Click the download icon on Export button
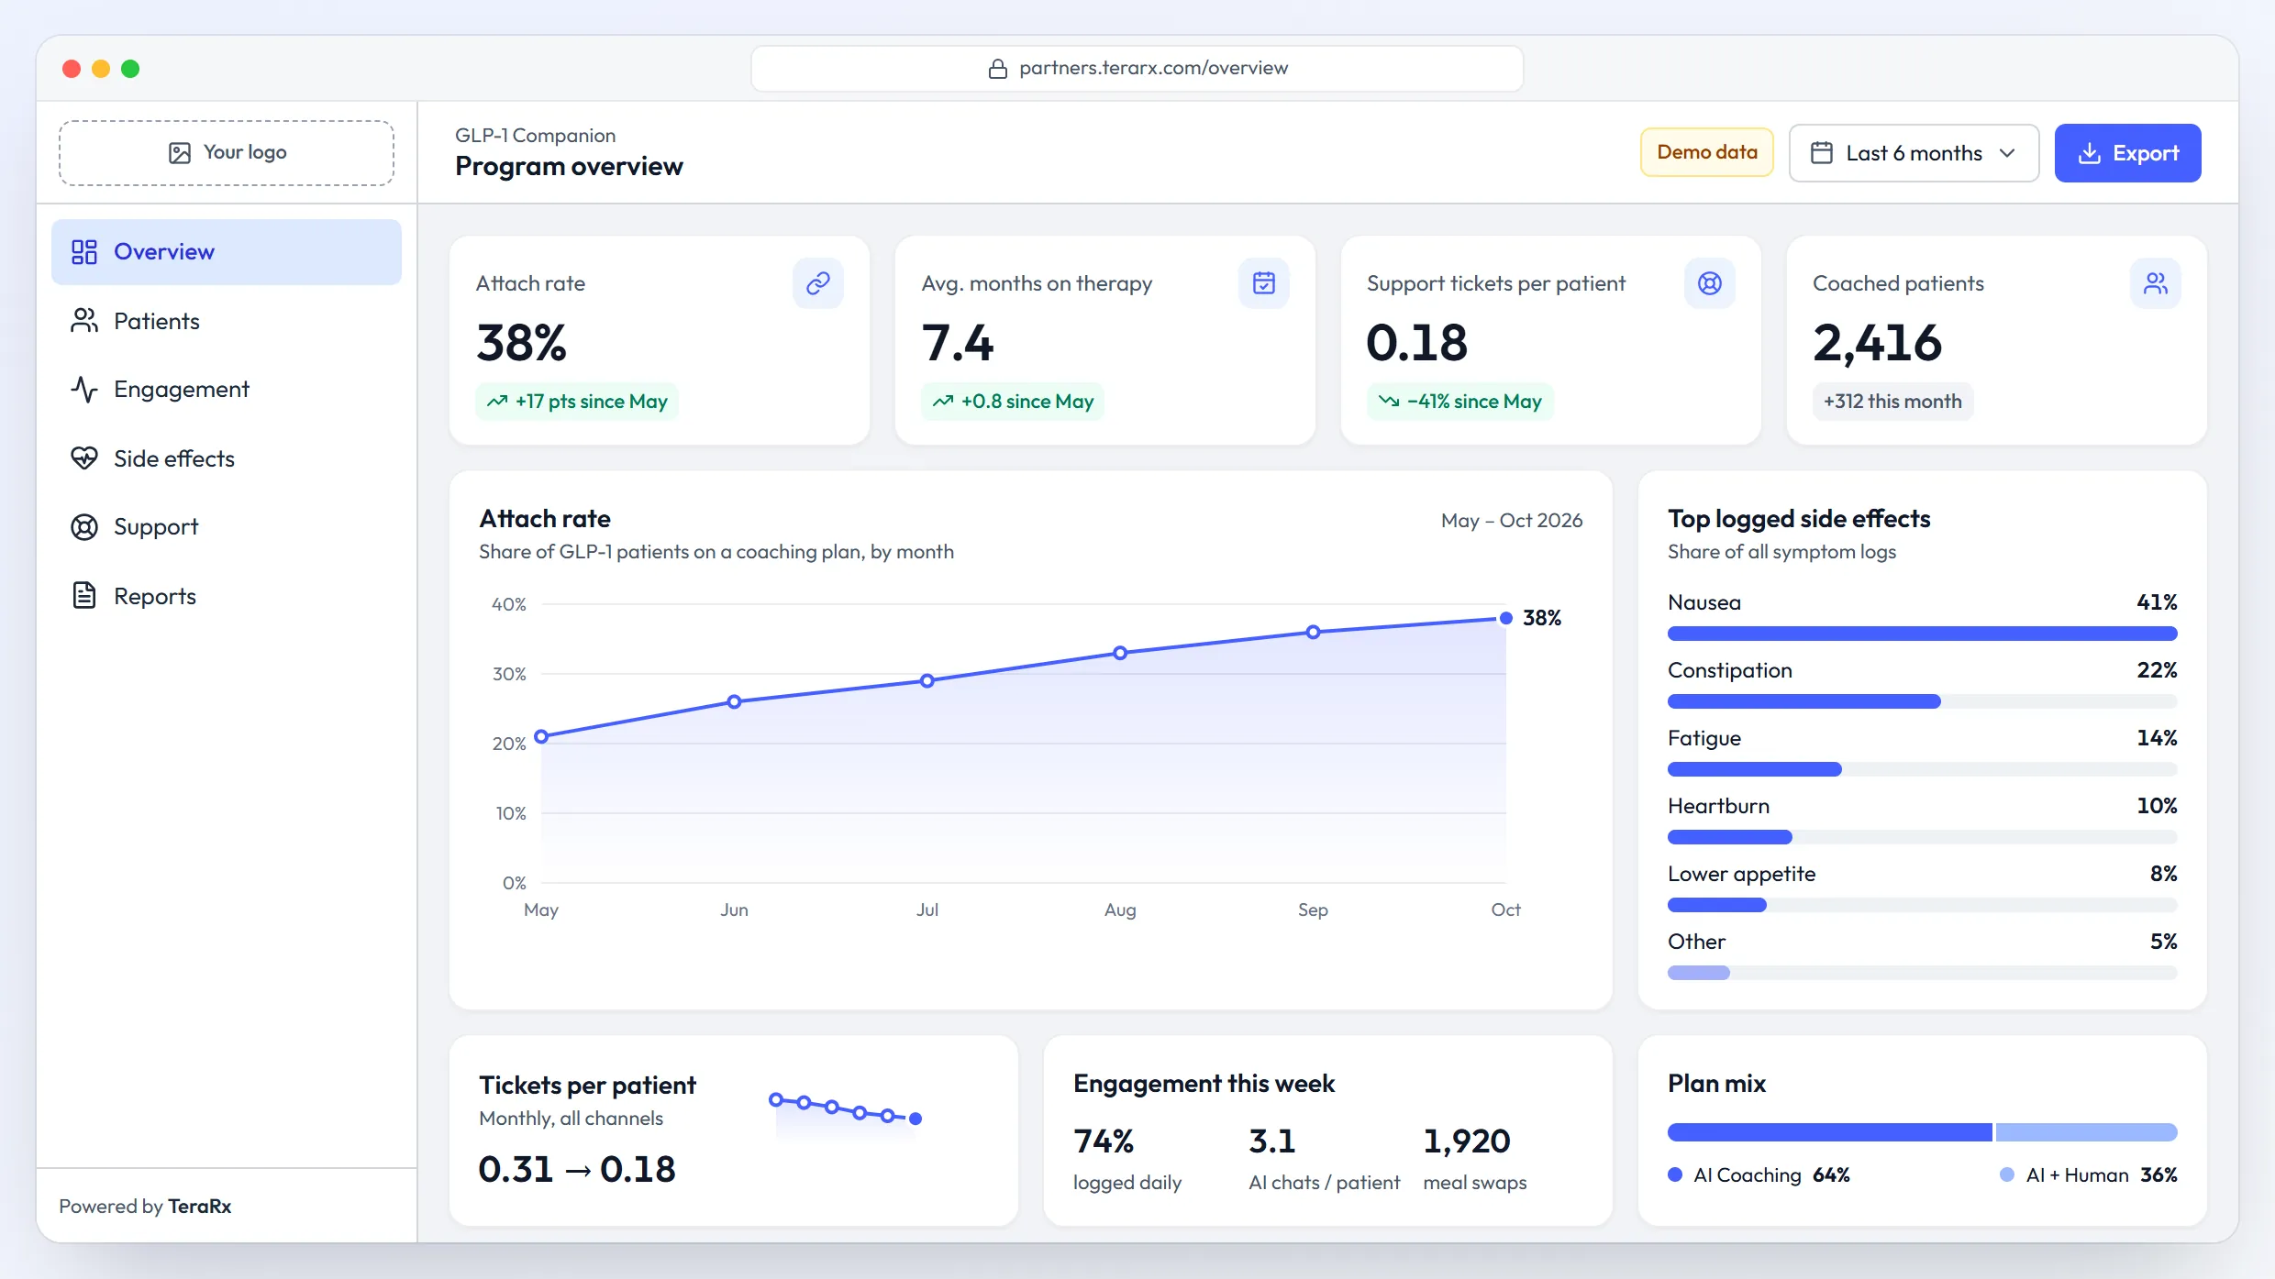This screenshot has height=1279, width=2275. point(2090,153)
